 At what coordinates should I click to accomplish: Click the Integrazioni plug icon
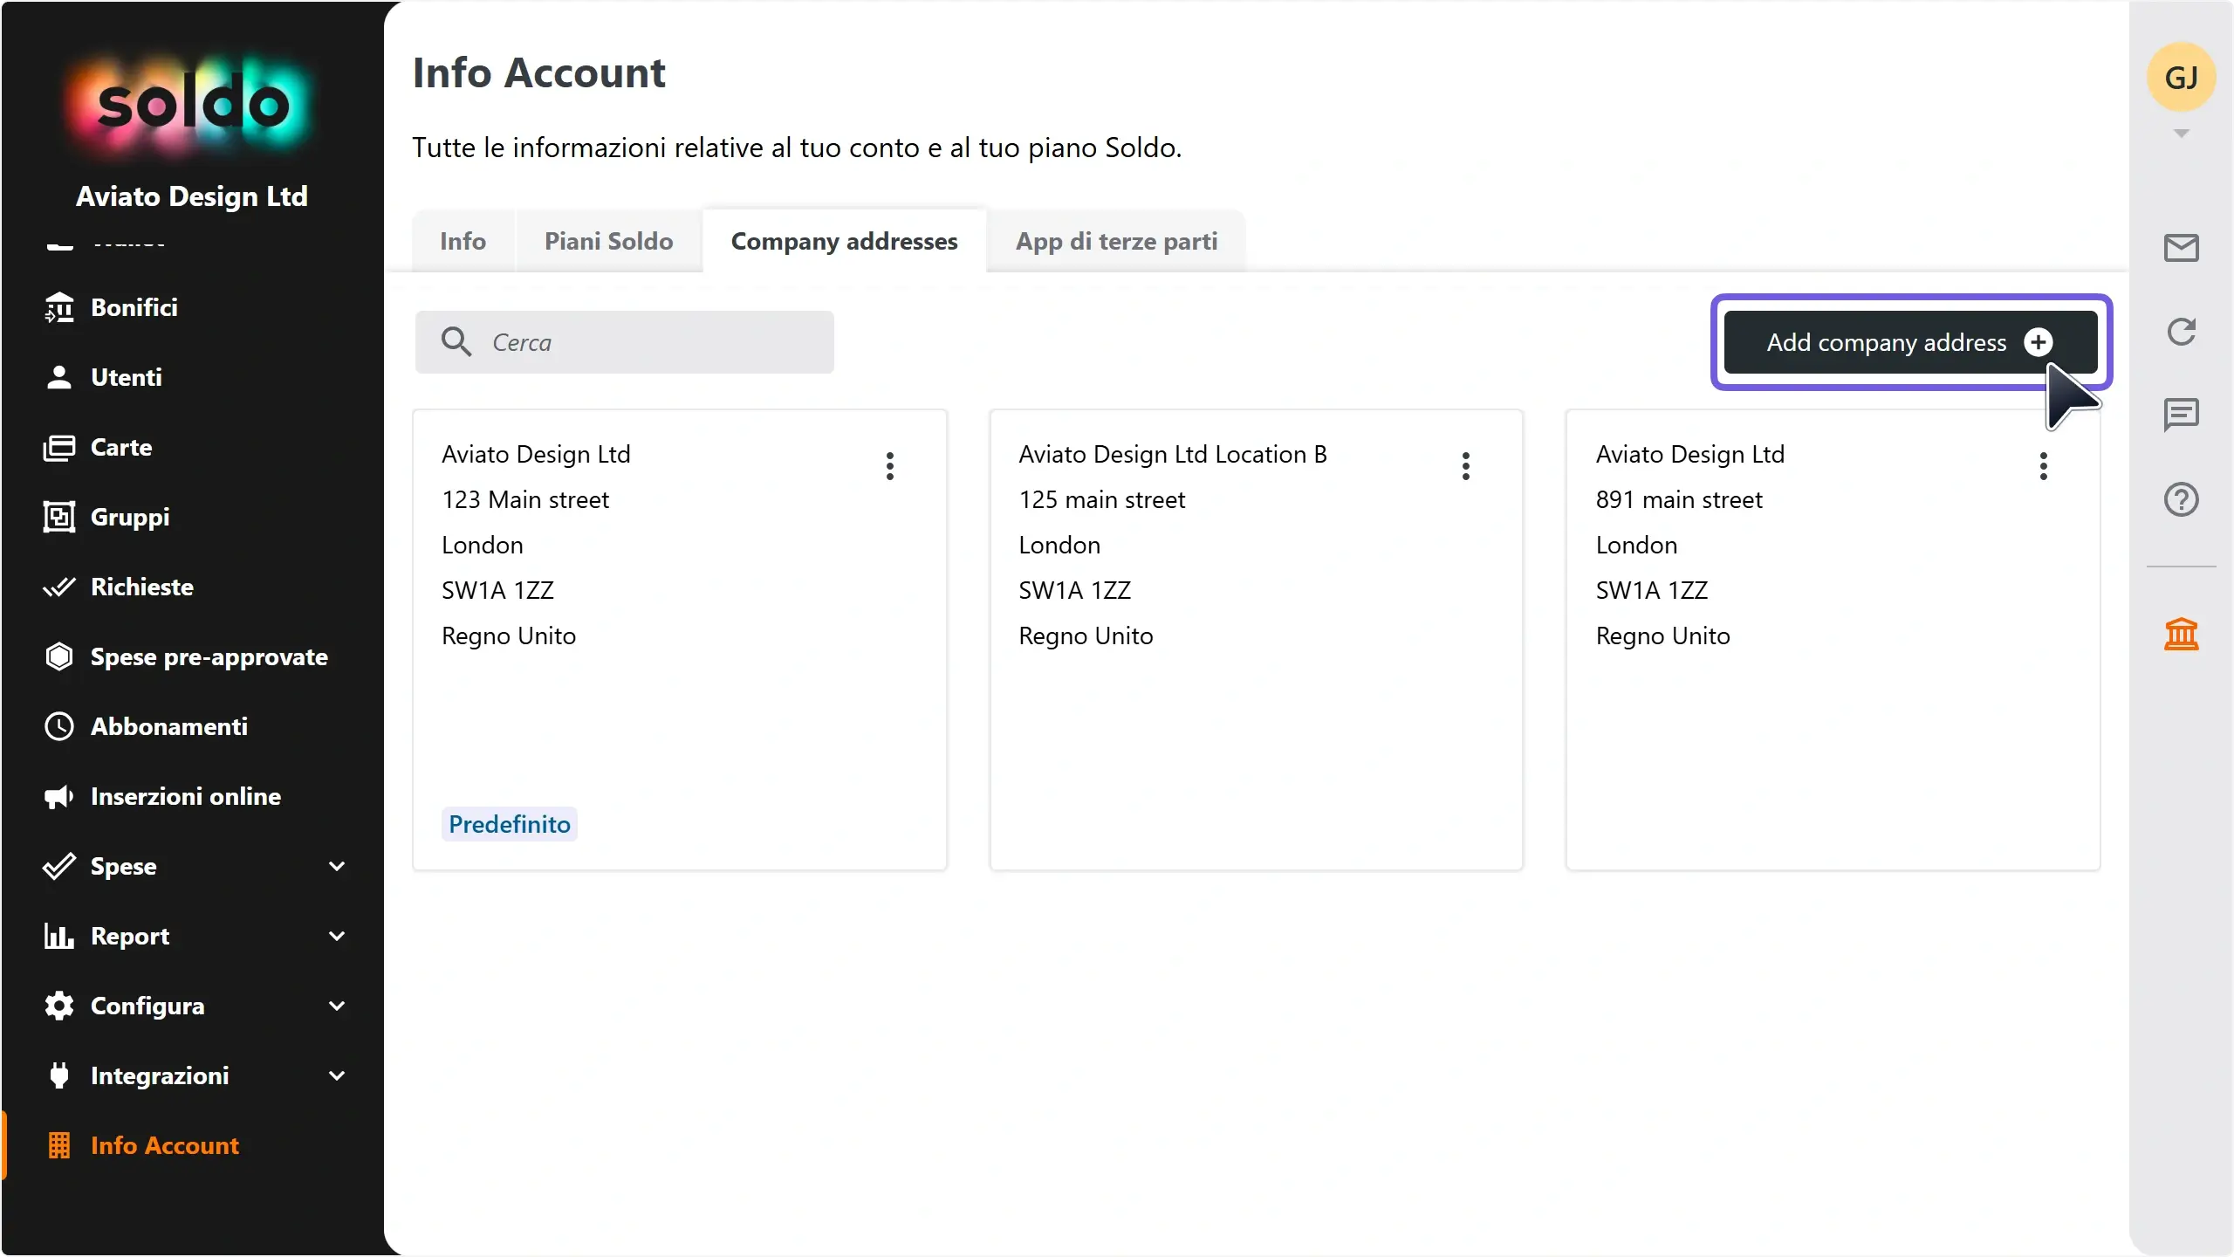(x=58, y=1075)
